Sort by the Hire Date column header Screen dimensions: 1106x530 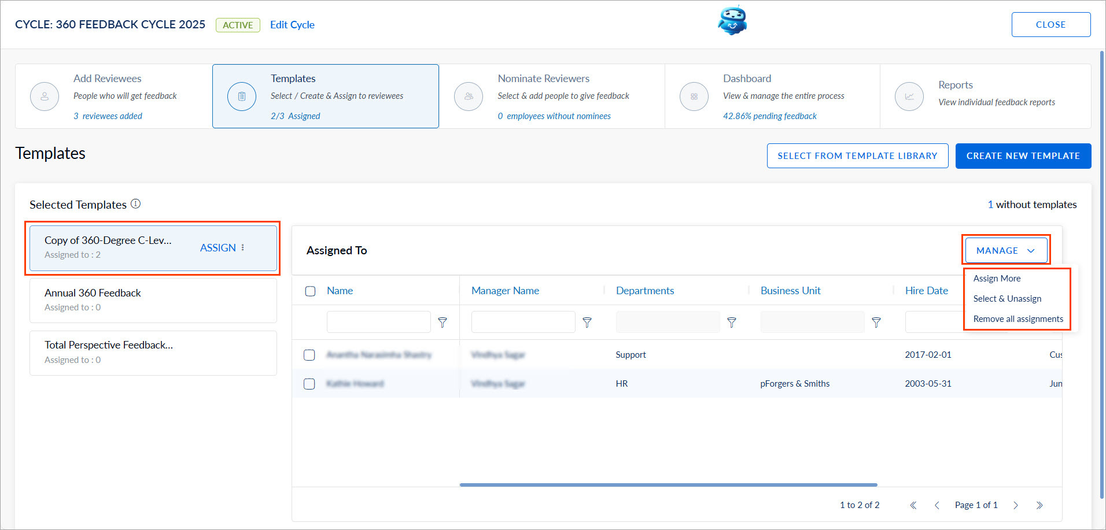tap(927, 291)
